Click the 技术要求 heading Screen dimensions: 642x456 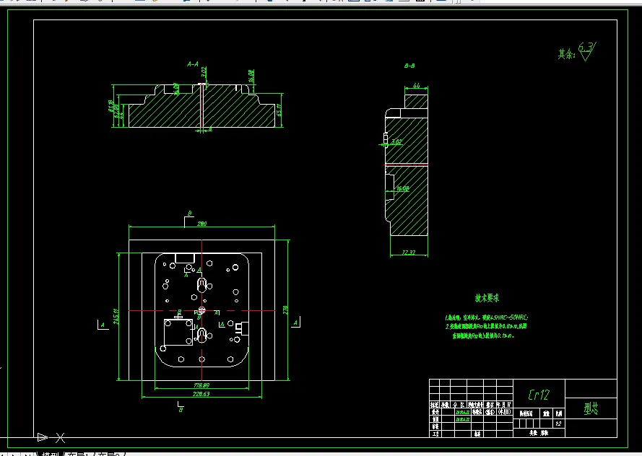487,298
